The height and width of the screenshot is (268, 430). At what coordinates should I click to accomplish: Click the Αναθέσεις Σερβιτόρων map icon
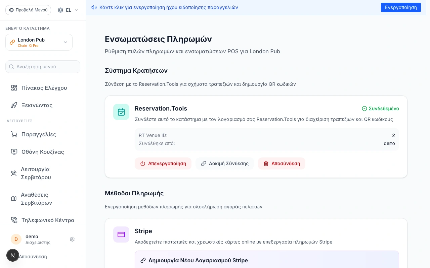pos(14,199)
